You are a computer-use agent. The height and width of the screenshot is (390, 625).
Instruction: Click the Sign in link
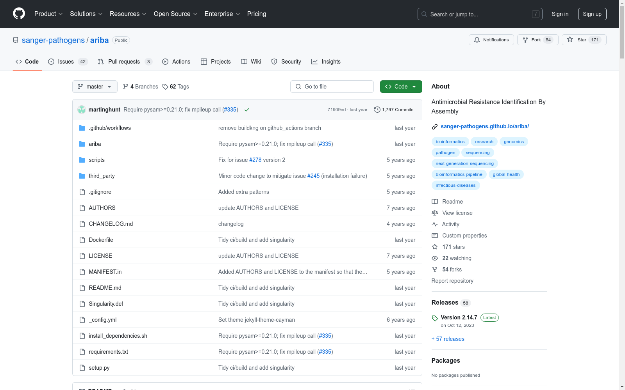point(560,14)
